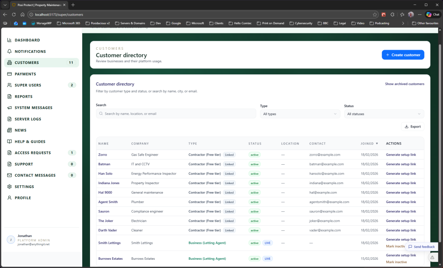Click the Dashboard chart icon in sidebar

click(x=10, y=40)
